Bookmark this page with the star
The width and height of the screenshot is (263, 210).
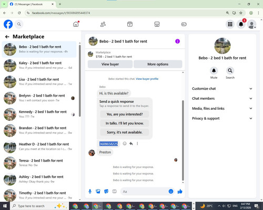click(241, 13)
